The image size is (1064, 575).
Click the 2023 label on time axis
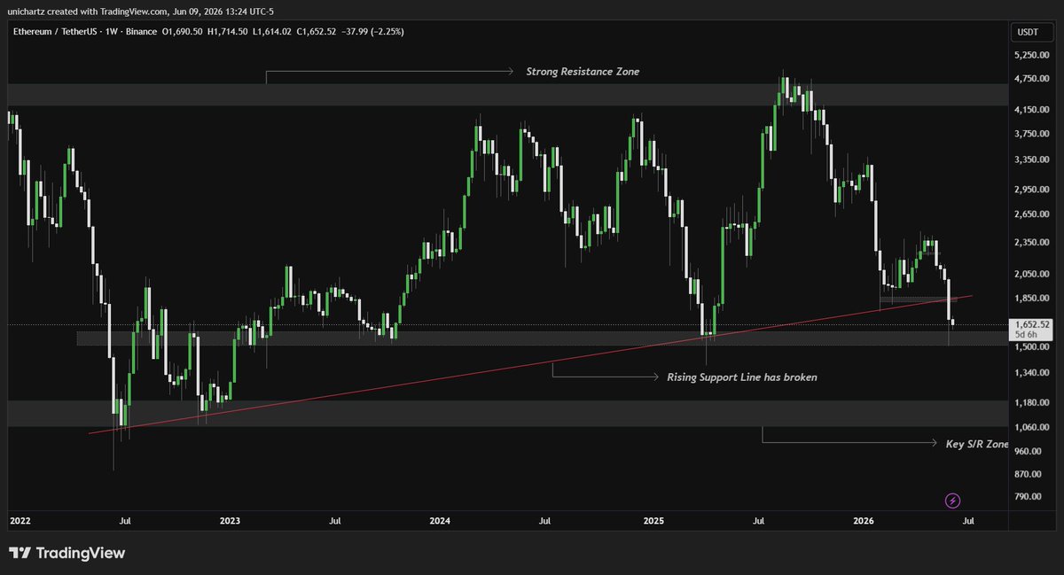point(230,522)
